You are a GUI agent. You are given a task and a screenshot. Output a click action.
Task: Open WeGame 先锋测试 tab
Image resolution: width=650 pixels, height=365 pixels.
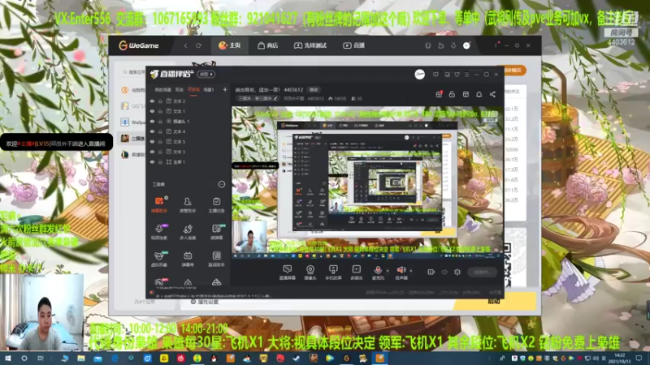click(310, 45)
